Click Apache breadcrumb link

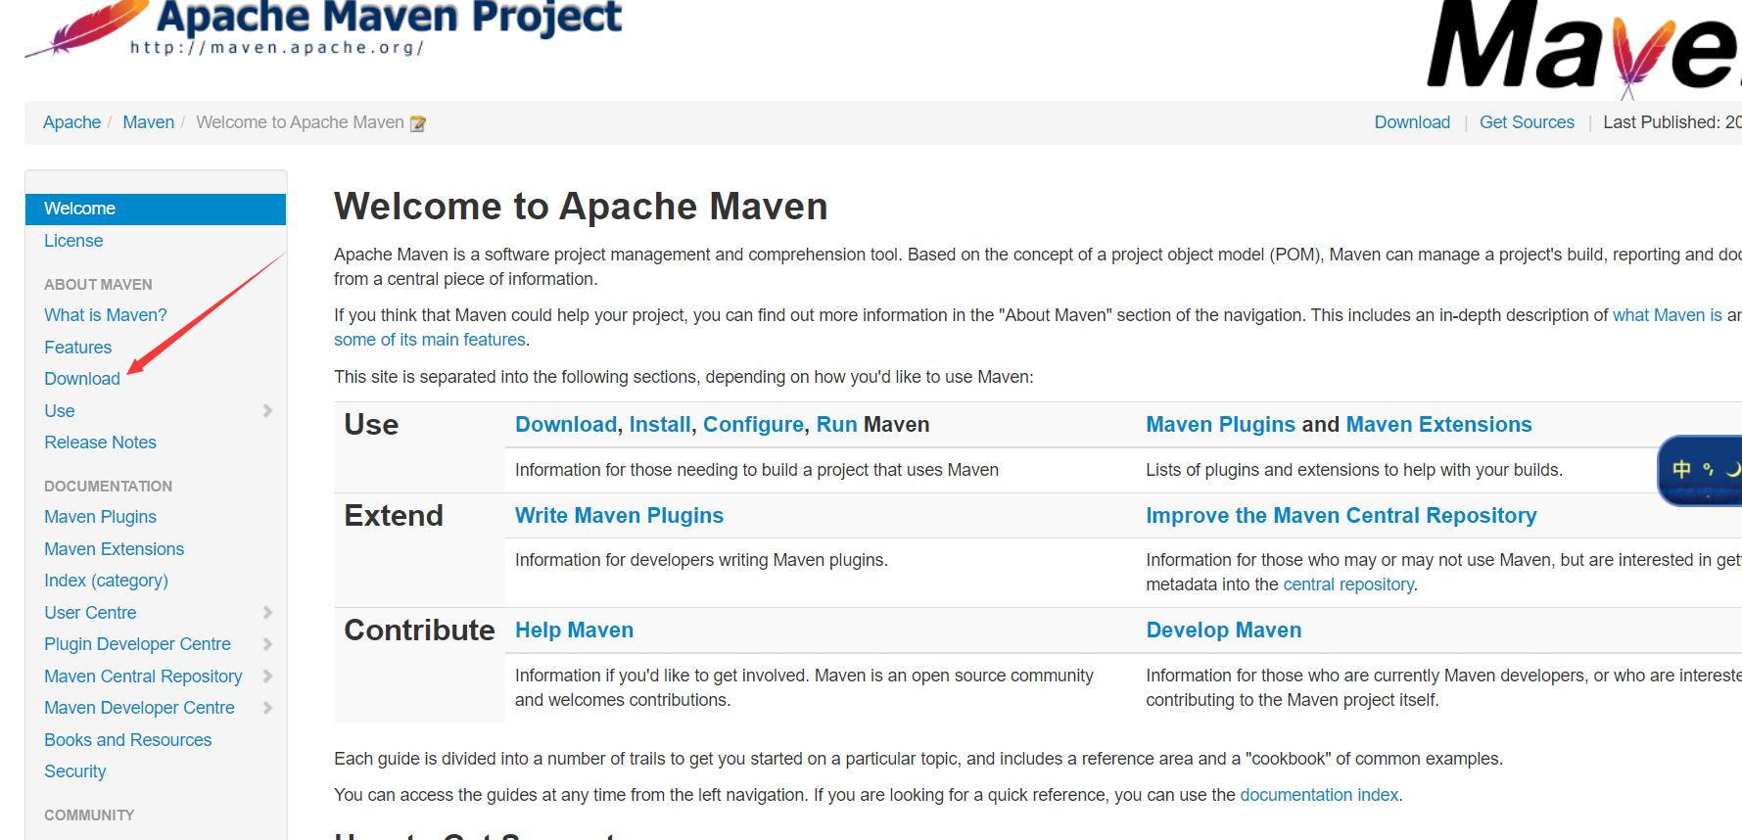(x=71, y=122)
